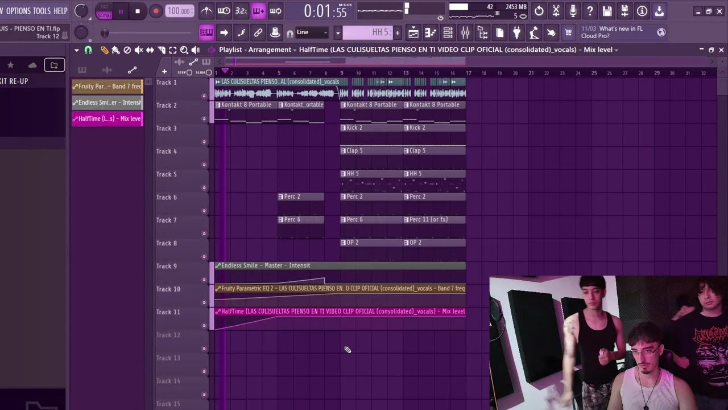Click the download/export tray icon
This screenshot has height=410, width=728.
pyautogui.click(x=659, y=11)
